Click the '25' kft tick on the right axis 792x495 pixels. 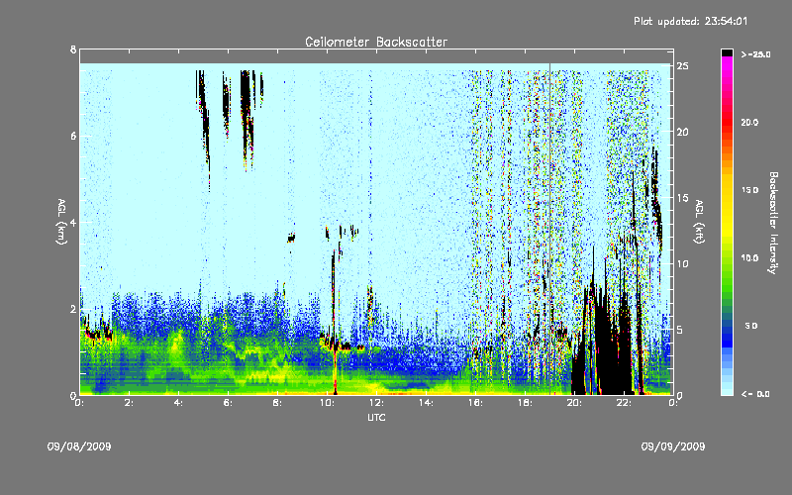pyautogui.click(x=682, y=66)
